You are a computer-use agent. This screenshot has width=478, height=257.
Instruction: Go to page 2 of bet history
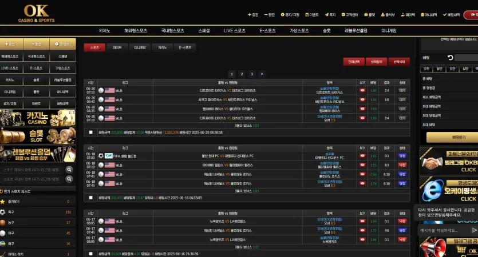coord(242,74)
